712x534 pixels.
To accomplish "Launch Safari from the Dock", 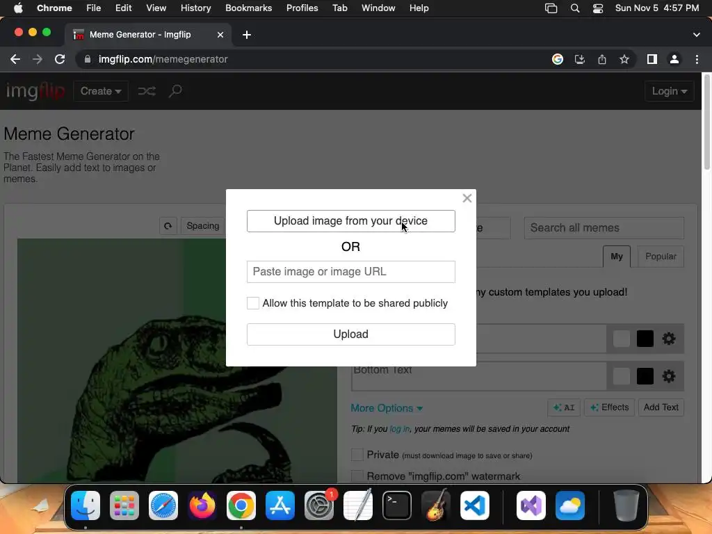I will click(x=163, y=505).
